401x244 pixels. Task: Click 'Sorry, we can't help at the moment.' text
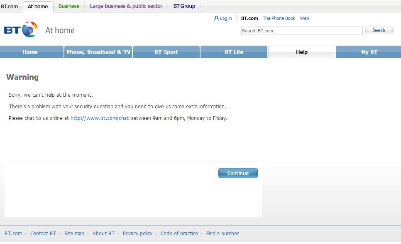pos(51,95)
